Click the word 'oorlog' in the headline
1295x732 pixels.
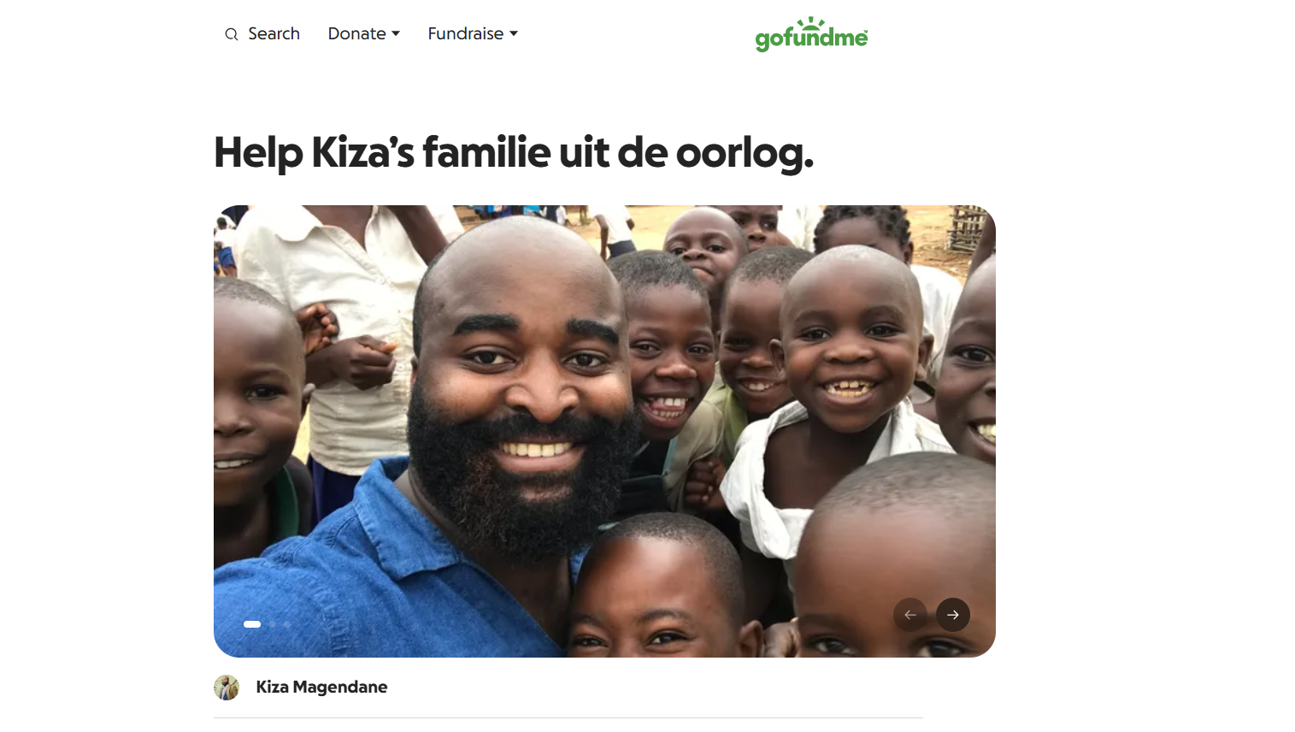point(745,153)
